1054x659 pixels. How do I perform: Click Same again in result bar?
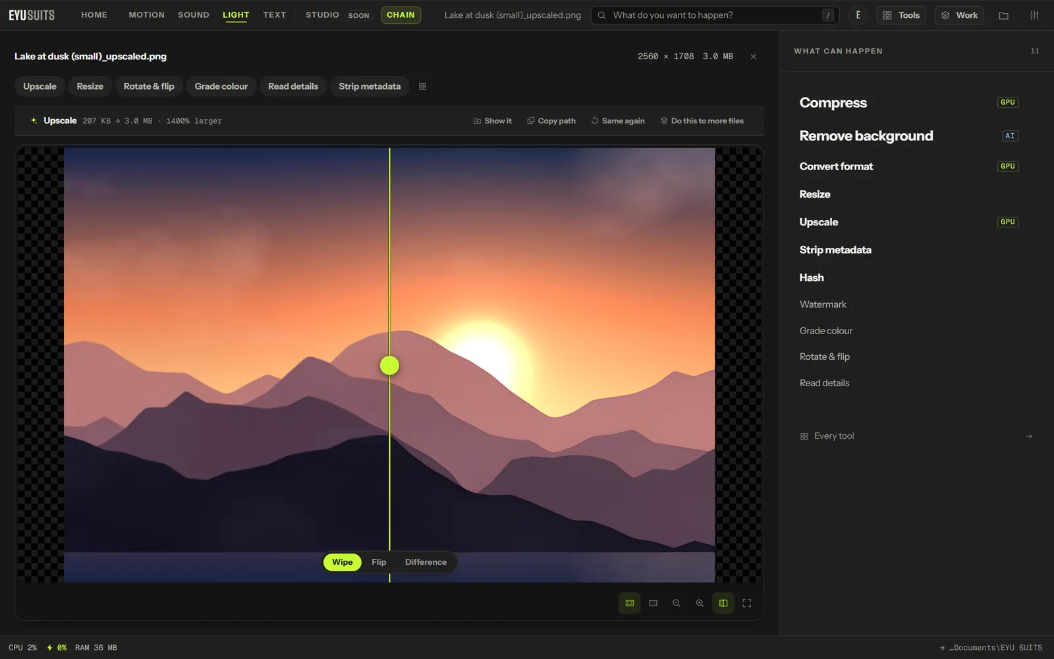click(618, 121)
